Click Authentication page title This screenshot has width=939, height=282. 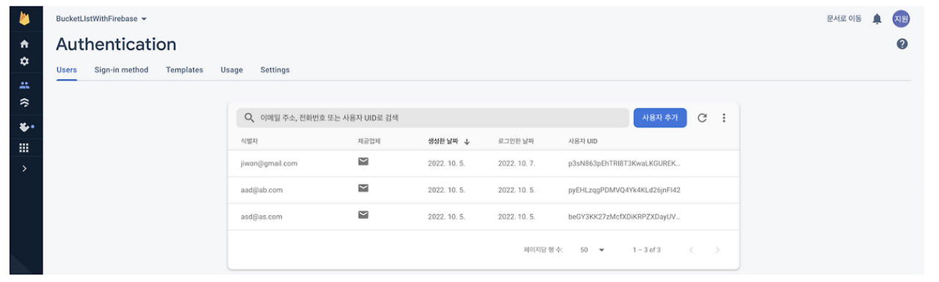(116, 44)
